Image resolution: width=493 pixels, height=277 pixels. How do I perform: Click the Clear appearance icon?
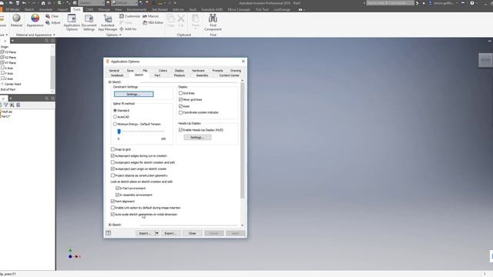pyautogui.click(x=48, y=16)
